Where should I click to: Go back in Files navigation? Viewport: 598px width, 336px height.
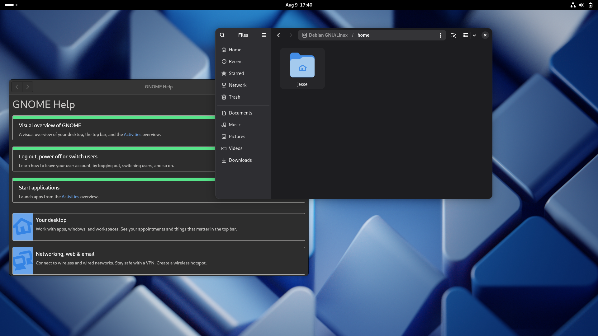click(278, 35)
